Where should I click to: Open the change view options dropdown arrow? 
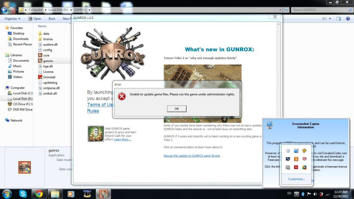click(330, 19)
